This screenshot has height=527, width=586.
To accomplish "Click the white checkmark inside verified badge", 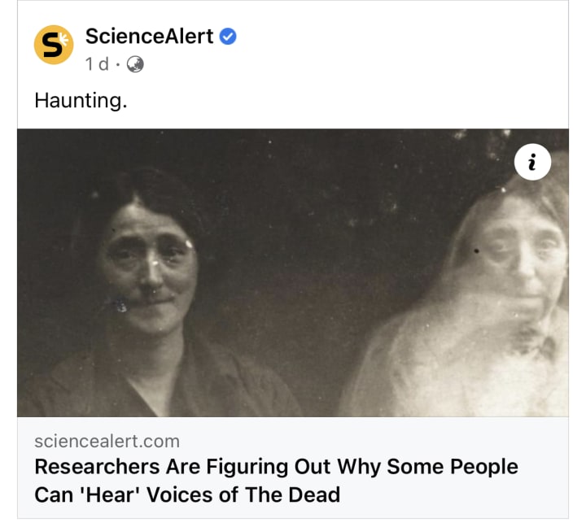I will 228,37.
